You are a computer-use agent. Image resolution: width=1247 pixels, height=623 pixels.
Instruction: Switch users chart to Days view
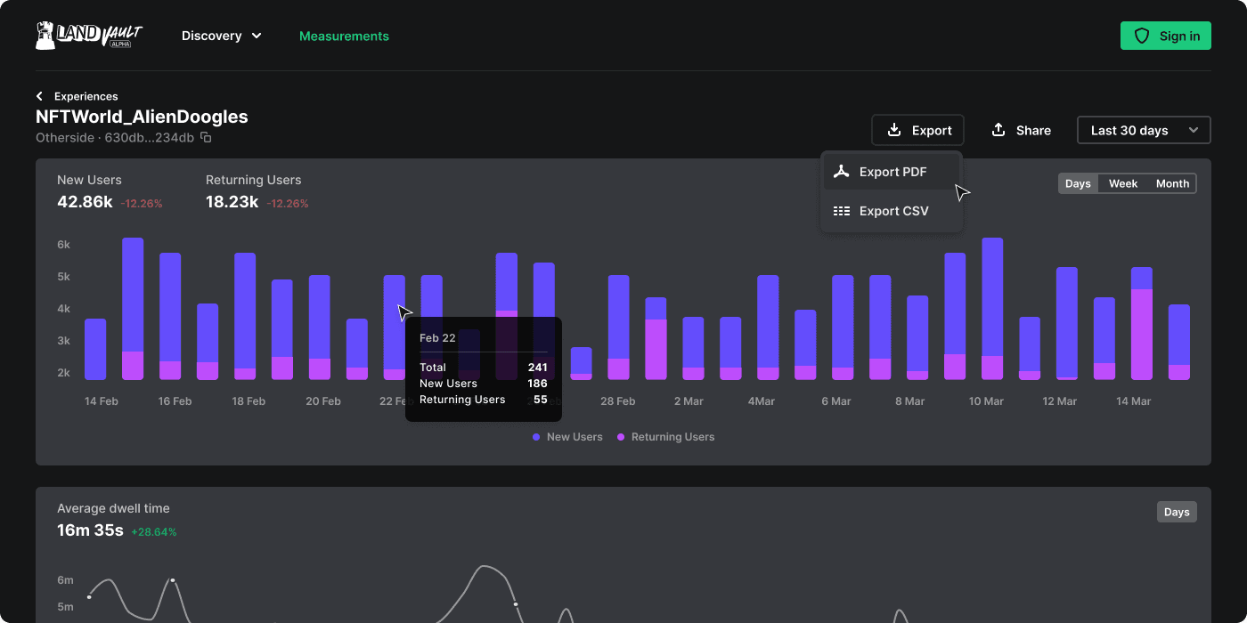click(1078, 183)
